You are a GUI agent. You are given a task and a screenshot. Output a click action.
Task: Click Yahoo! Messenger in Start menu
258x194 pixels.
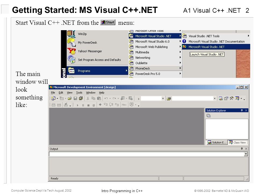[90, 51]
